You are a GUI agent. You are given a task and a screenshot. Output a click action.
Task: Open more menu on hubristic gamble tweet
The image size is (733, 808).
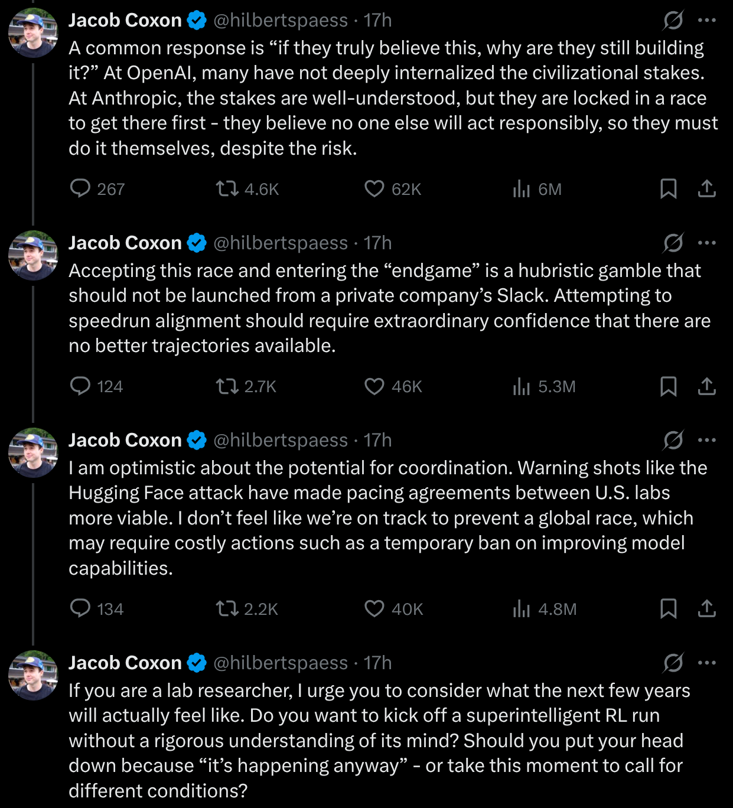[706, 243]
